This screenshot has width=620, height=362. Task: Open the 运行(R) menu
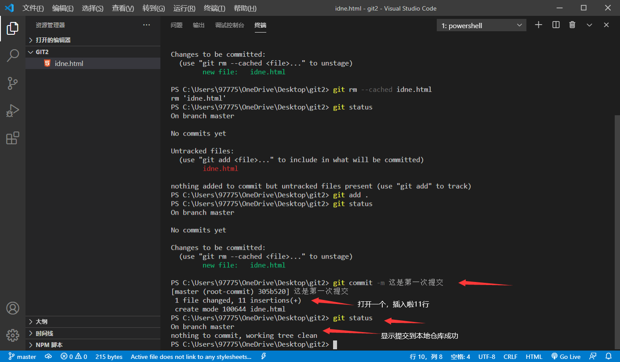tap(185, 8)
